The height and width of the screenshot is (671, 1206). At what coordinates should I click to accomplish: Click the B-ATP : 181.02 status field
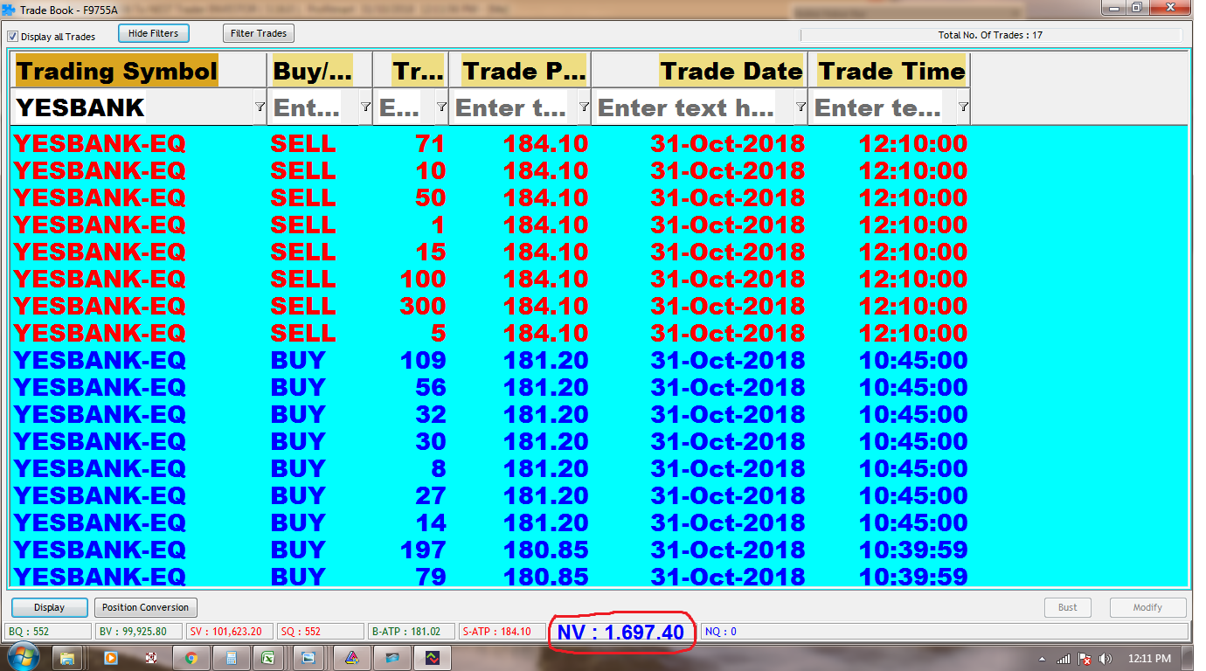412,631
